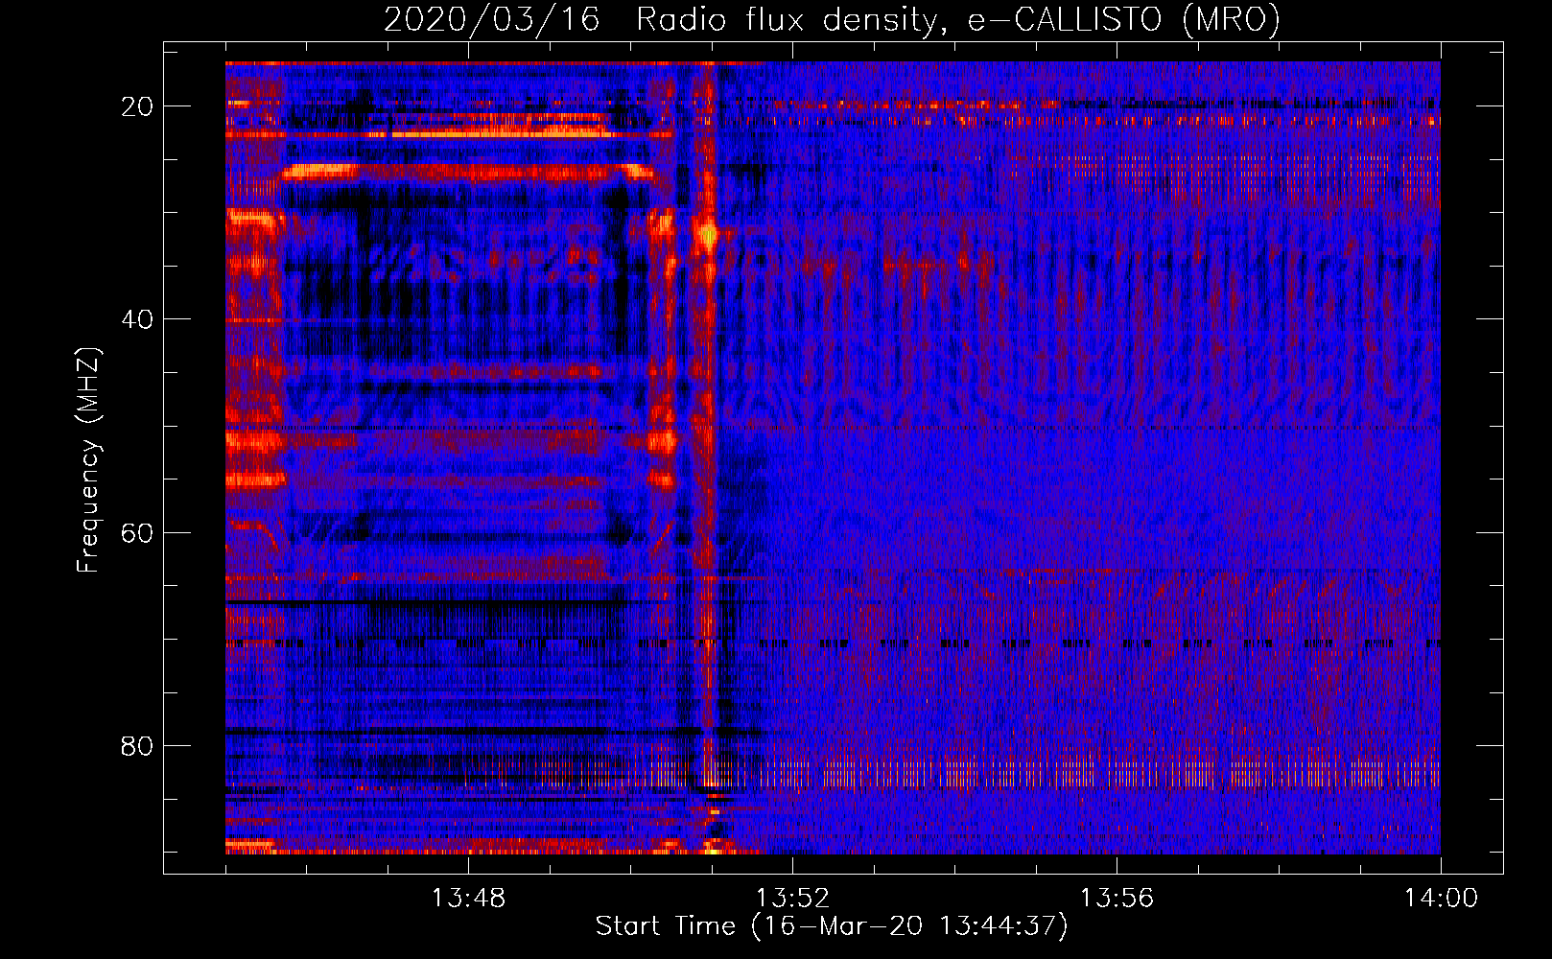Click the '13:48' time tick label
This screenshot has height=959, width=1552.
point(468,899)
